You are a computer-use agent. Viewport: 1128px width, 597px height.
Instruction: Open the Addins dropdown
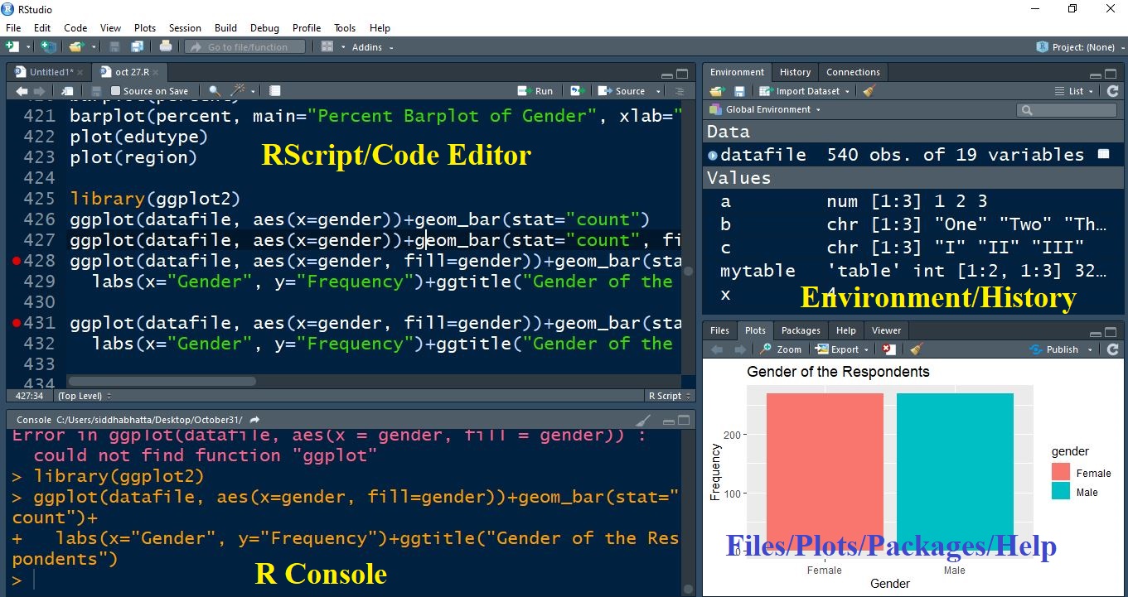pyautogui.click(x=372, y=47)
